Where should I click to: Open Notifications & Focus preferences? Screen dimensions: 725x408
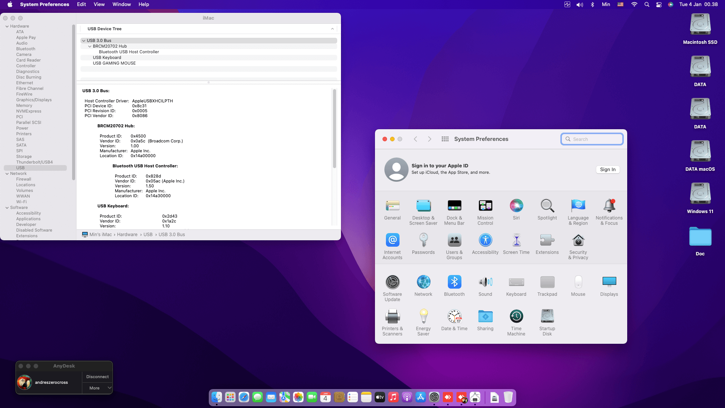pyautogui.click(x=609, y=212)
